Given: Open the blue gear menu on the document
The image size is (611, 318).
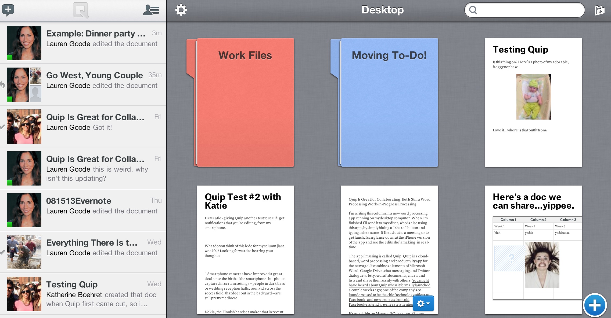Looking at the screenshot, I should pos(421,303).
